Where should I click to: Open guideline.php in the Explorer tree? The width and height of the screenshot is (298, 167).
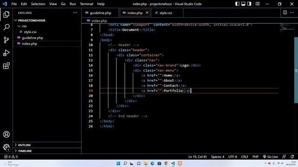point(47,38)
